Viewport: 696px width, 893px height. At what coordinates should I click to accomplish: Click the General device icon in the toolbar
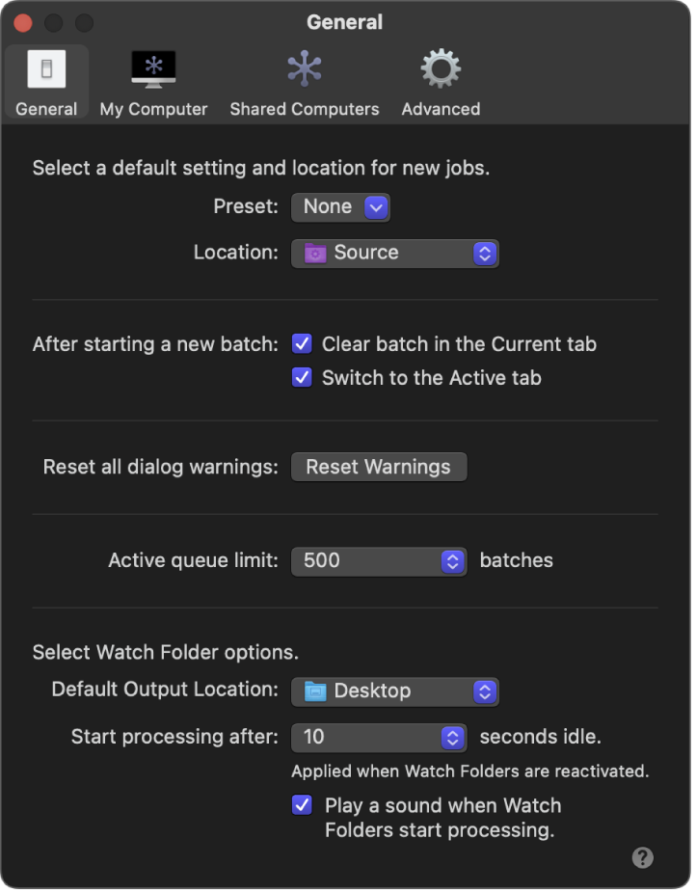pos(45,68)
